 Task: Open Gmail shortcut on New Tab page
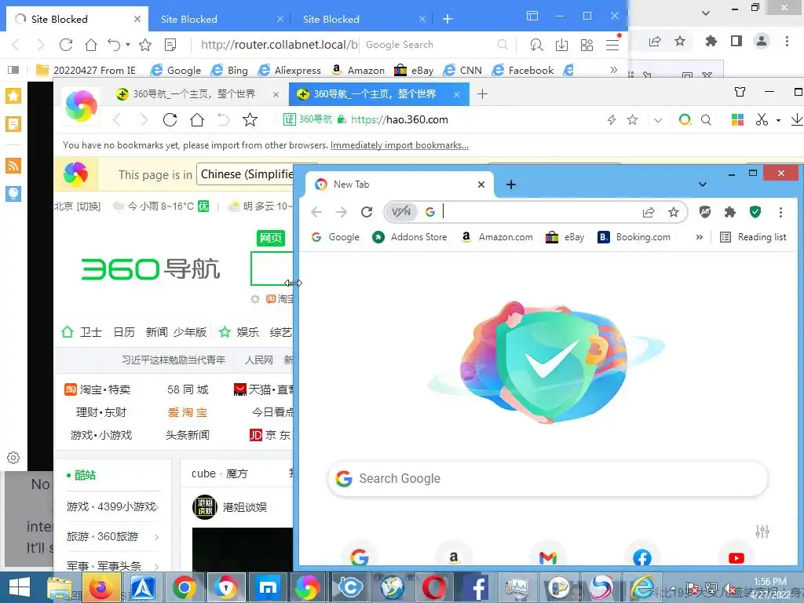547,558
